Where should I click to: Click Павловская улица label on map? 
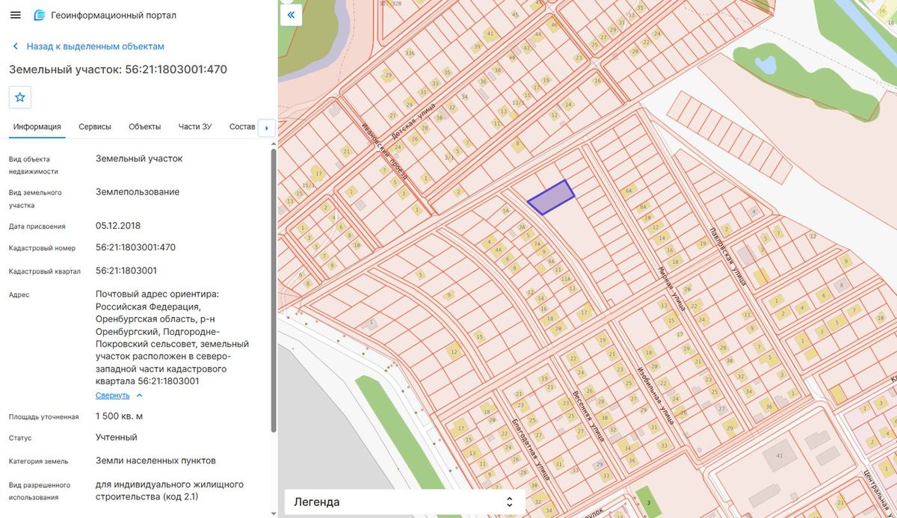tap(728, 256)
